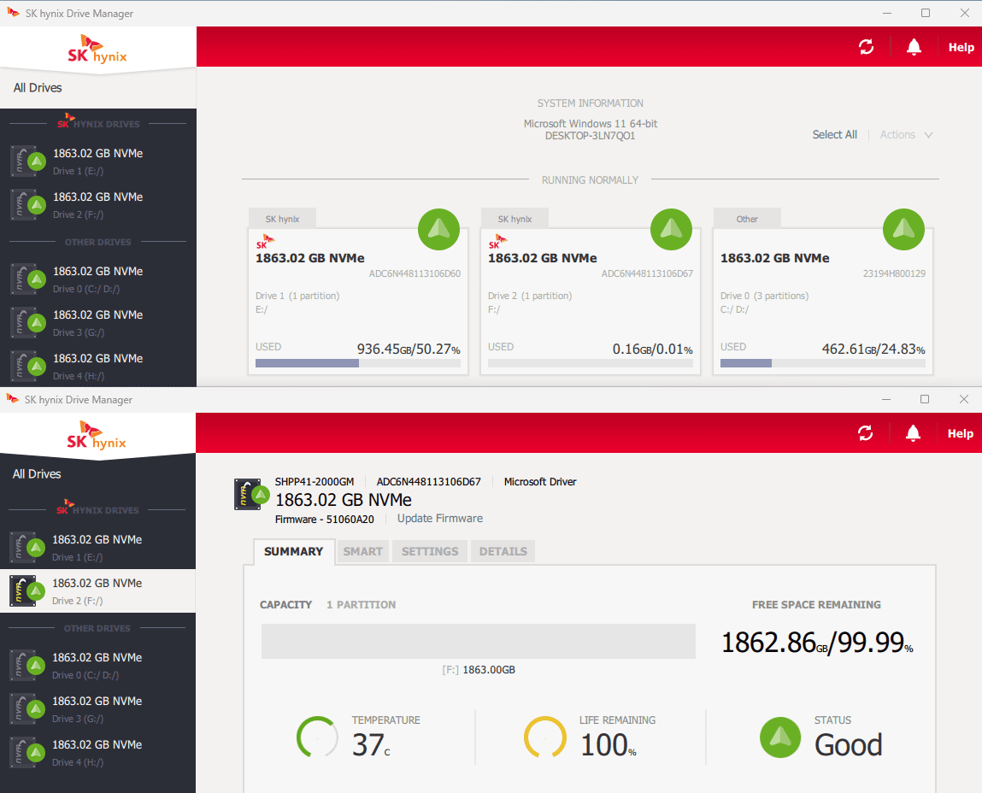
Task: Select Drive 4 (H:/) in top window sidebar
Action: click(98, 367)
